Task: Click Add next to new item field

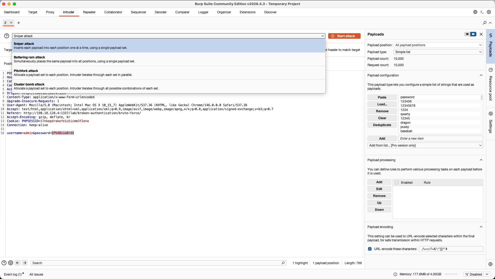Action: (x=382, y=139)
